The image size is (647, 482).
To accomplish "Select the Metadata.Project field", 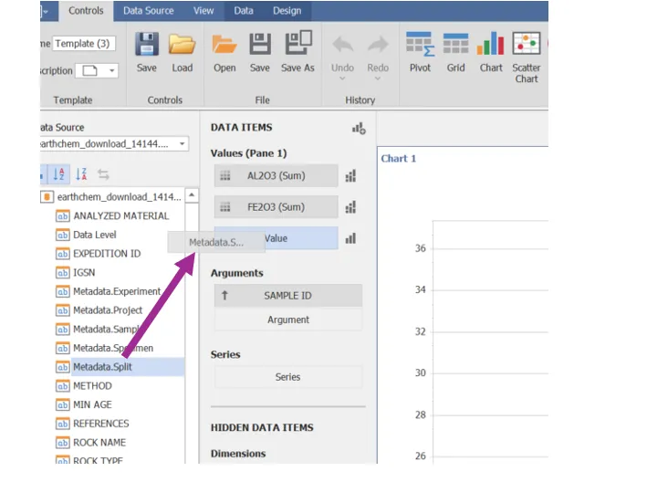I will coord(108,310).
